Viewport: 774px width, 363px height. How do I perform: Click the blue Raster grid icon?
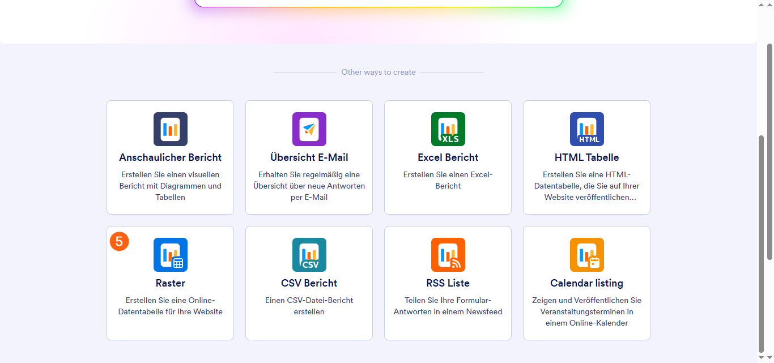170,255
